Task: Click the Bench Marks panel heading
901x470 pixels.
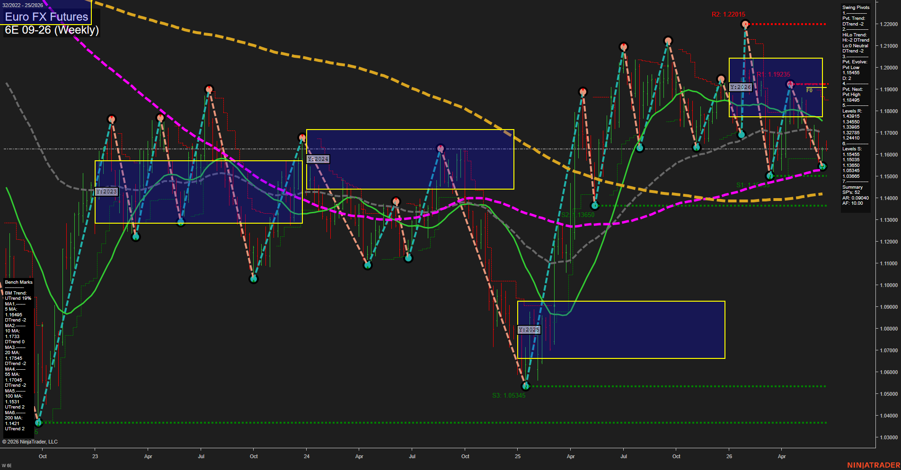Action: pyautogui.click(x=19, y=282)
